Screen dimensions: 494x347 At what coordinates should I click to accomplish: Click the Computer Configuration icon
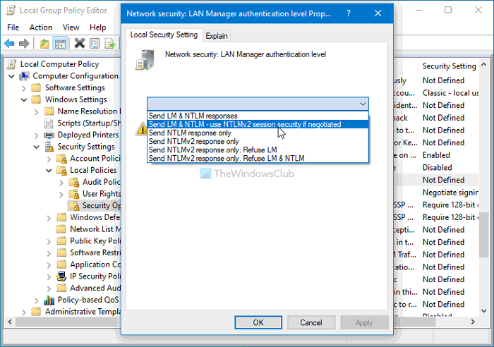click(x=24, y=76)
